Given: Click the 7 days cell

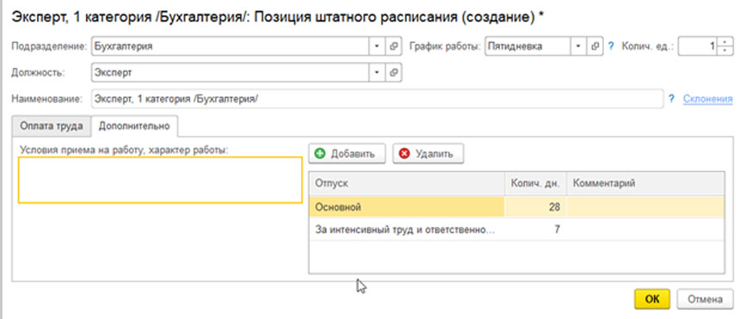Looking at the screenshot, I should tap(535, 230).
